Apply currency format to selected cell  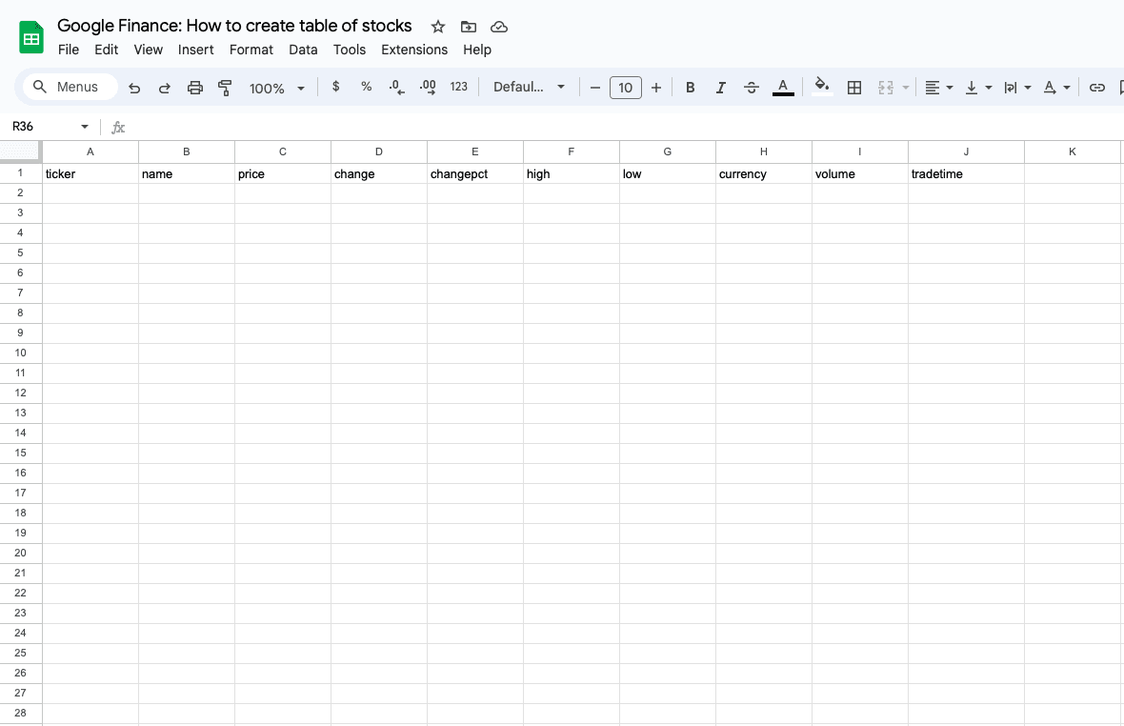(335, 87)
